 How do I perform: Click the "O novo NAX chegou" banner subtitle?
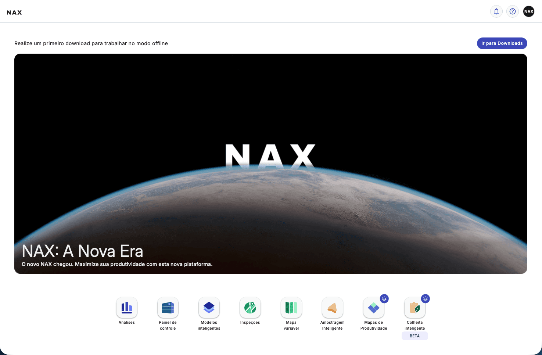(x=117, y=264)
